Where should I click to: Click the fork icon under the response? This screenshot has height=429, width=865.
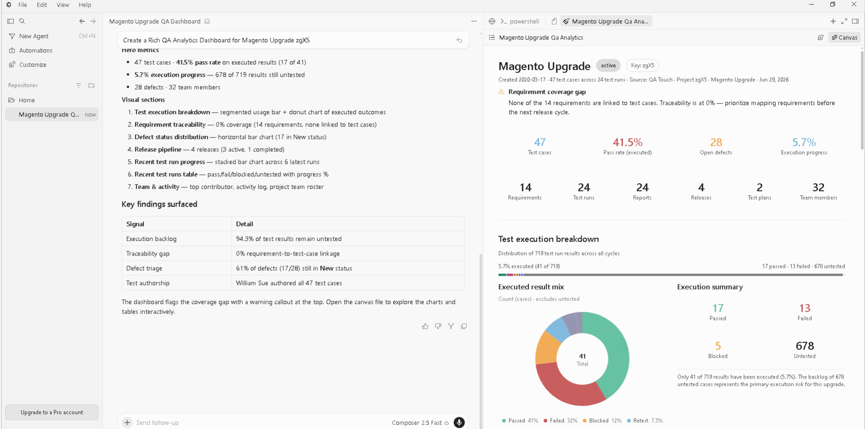(x=451, y=326)
